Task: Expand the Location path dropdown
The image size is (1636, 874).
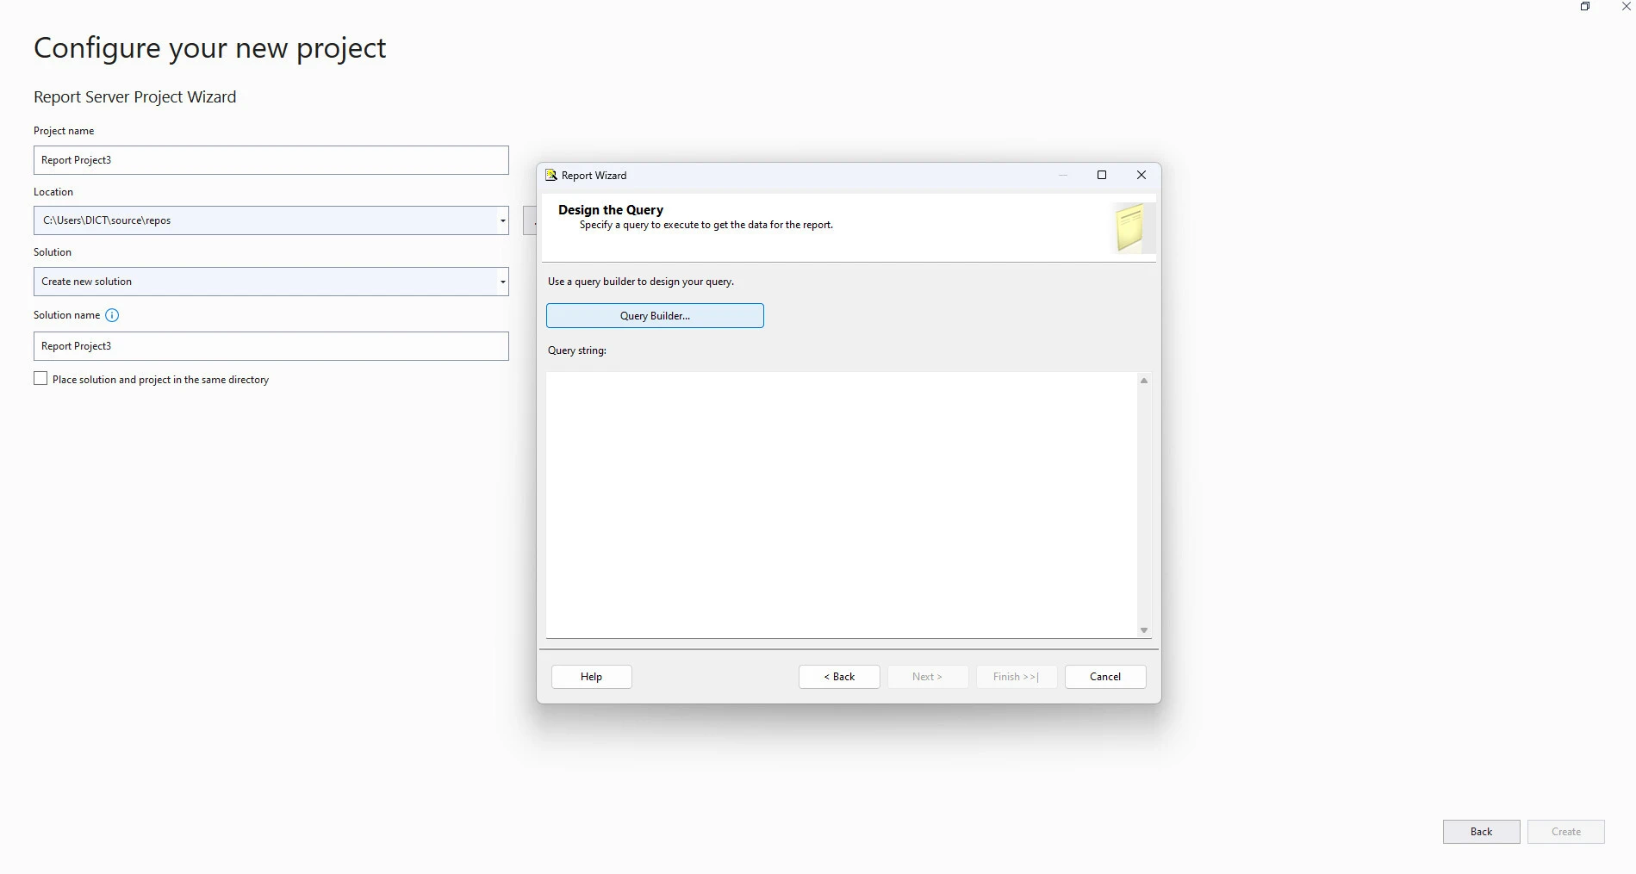Action: pos(502,220)
